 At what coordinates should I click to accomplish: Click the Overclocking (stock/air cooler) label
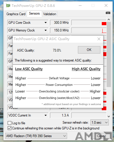59,91
